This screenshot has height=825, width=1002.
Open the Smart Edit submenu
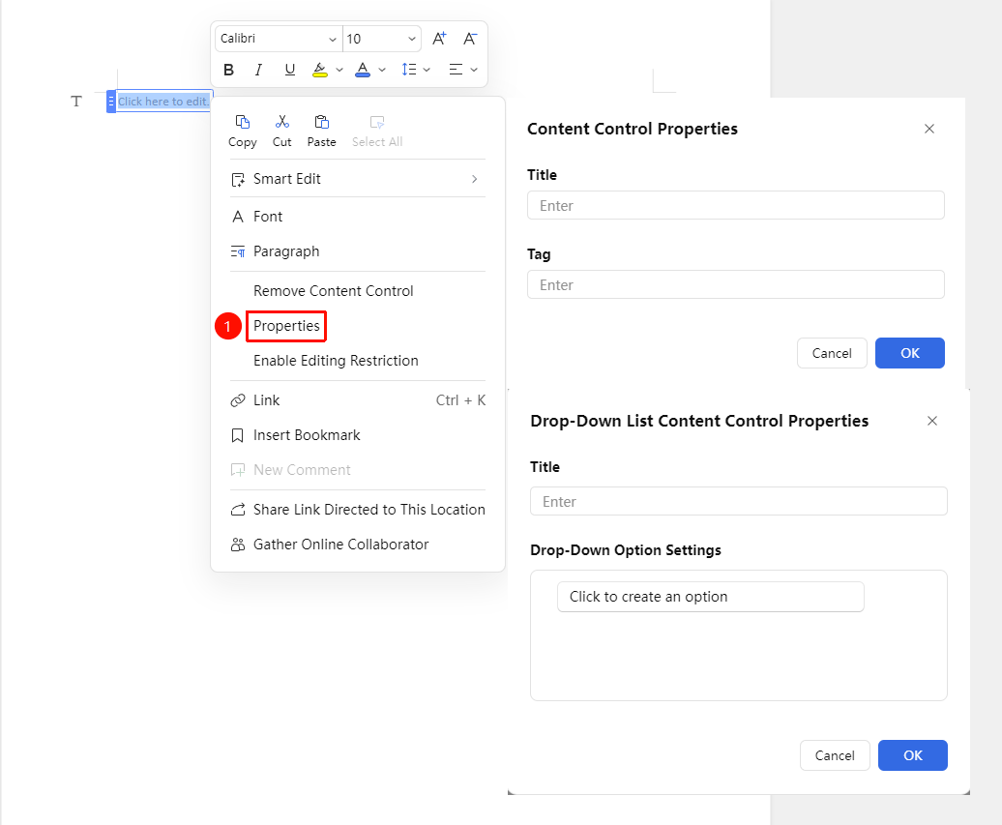point(357,179)
